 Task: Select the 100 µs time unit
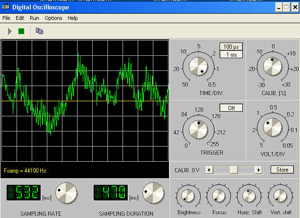(x=231, y=47)
